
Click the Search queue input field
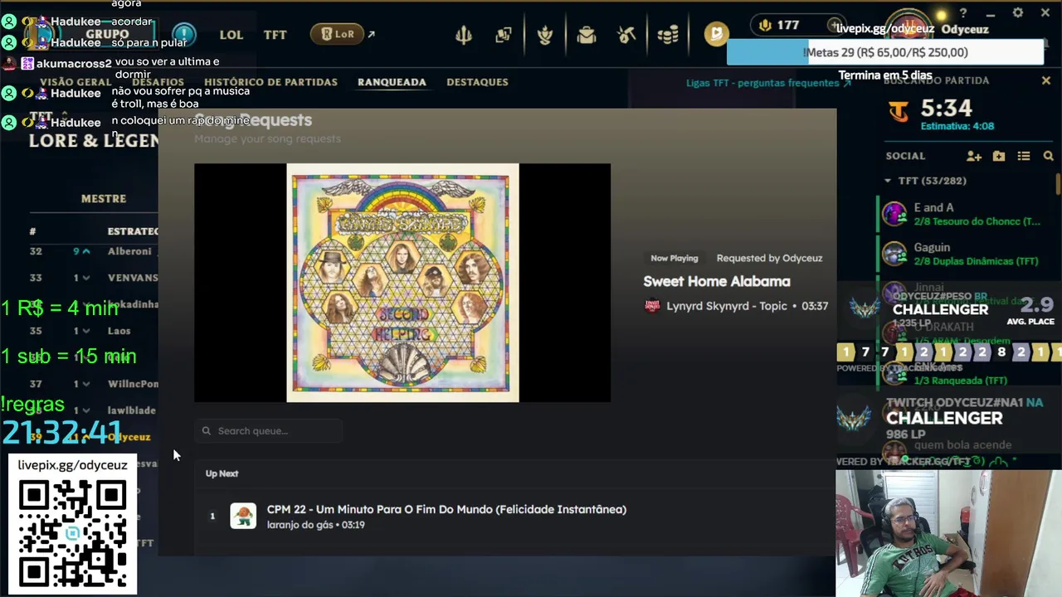(269, 431)
